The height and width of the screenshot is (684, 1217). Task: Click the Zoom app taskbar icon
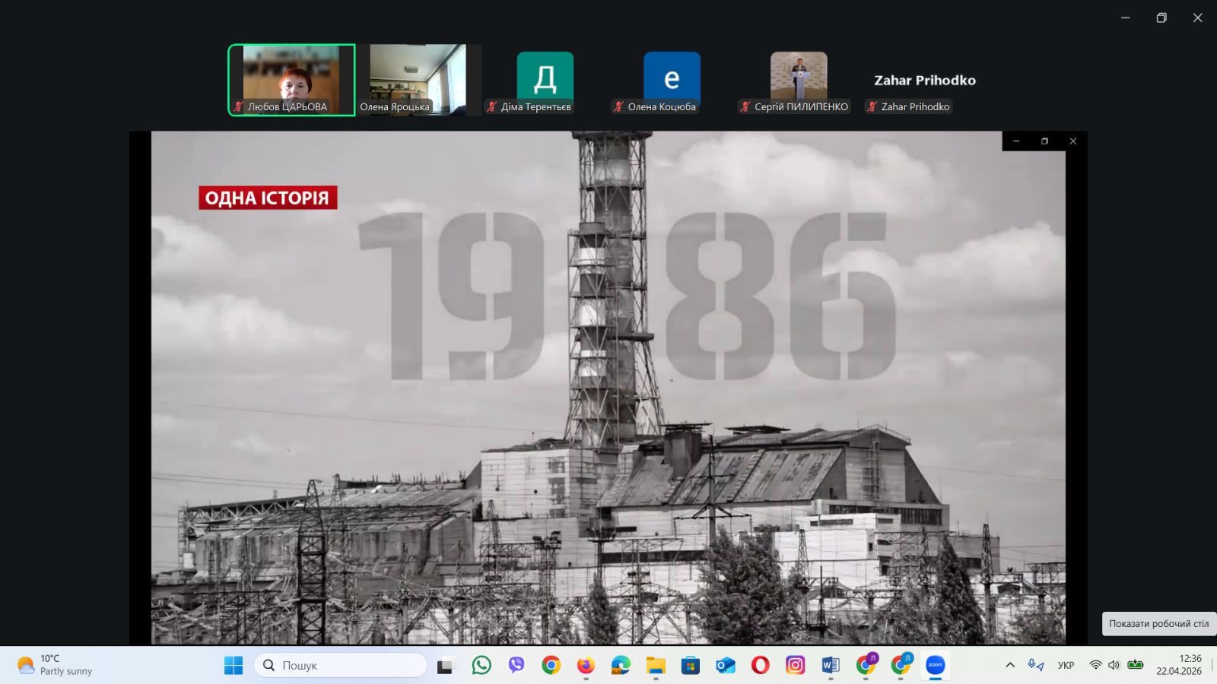(935, 666)
